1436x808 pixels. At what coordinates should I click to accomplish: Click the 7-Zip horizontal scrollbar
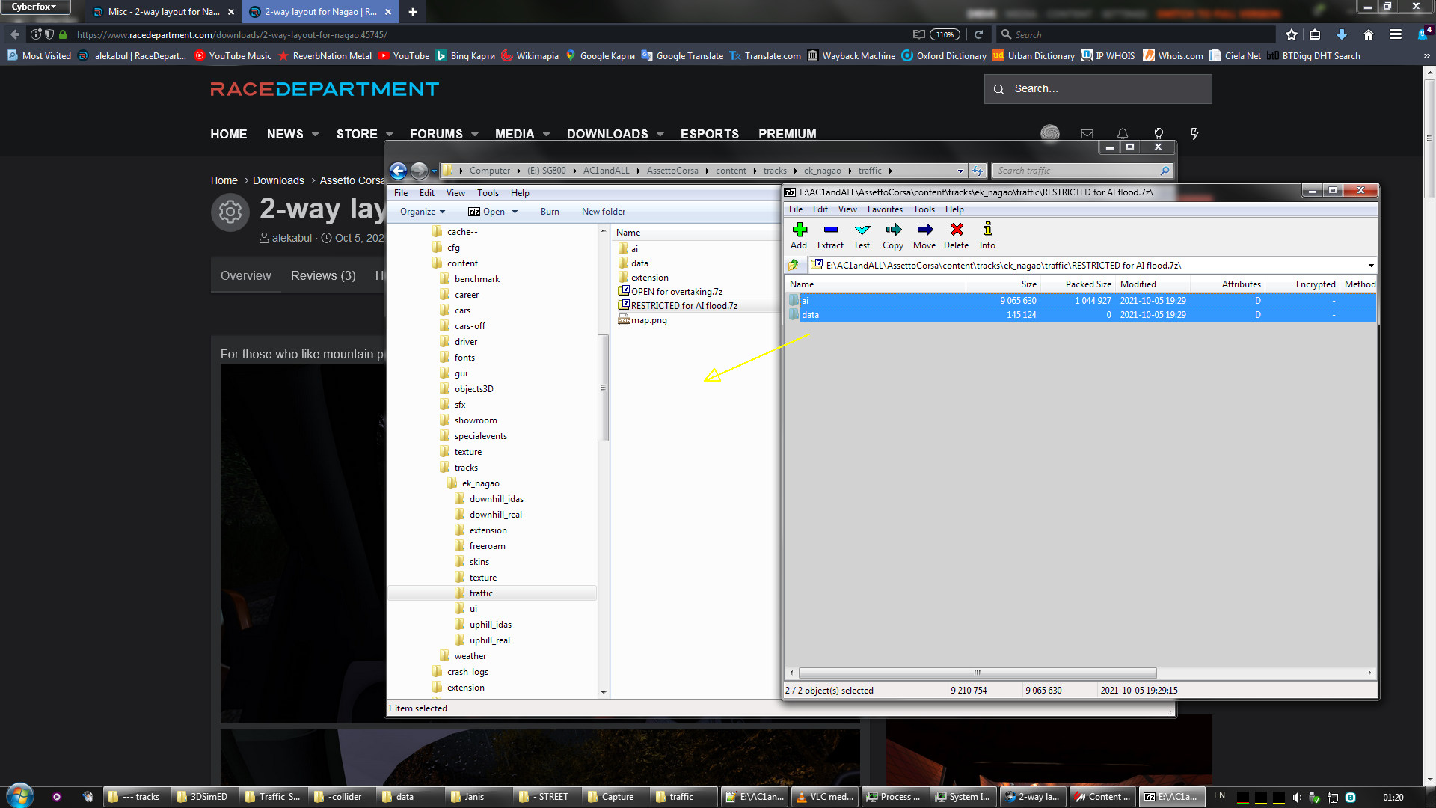coord(978,673)
